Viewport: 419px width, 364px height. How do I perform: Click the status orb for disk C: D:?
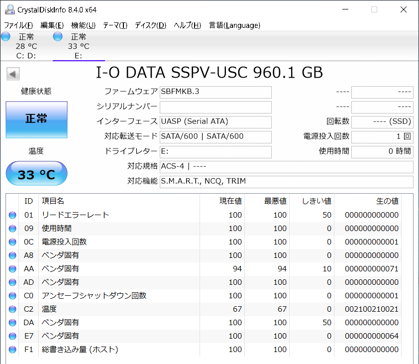tap(5, 36)
